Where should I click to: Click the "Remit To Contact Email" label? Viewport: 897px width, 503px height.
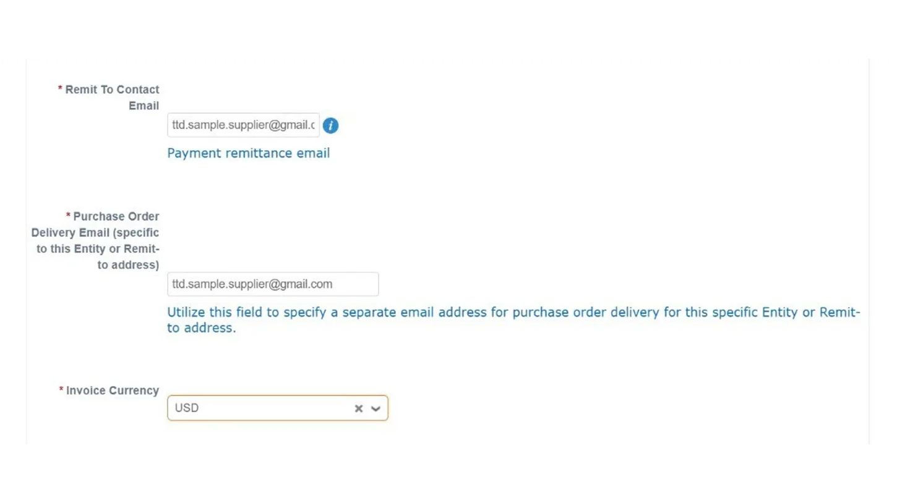[x=112, y=90]
